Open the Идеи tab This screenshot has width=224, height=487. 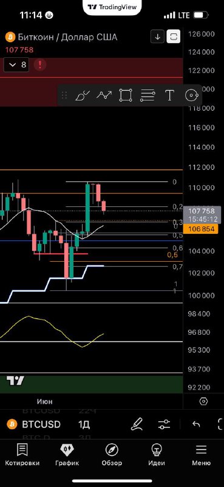pos(157,455)
